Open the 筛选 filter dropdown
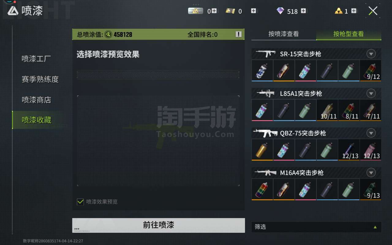392x245 pixels. pos(316,227)
